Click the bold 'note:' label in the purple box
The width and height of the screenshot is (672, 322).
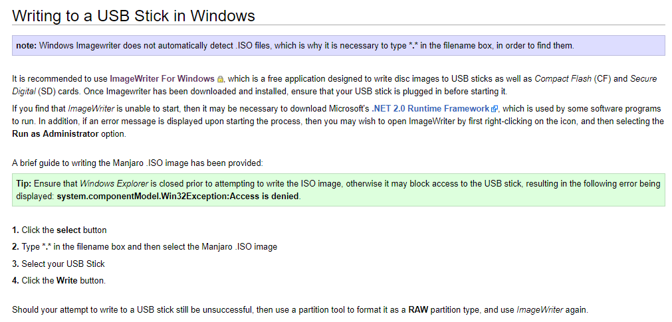27,45
